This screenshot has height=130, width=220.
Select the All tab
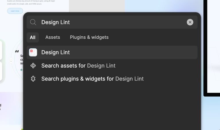tap(33, 38)
